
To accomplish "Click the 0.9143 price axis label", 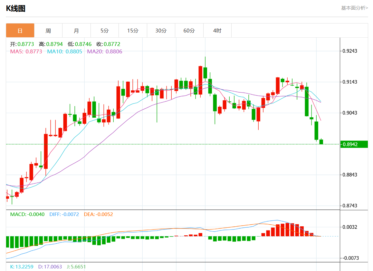I will coord(350,82).
